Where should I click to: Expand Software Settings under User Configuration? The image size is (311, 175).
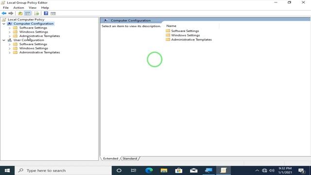click(10, 44)
